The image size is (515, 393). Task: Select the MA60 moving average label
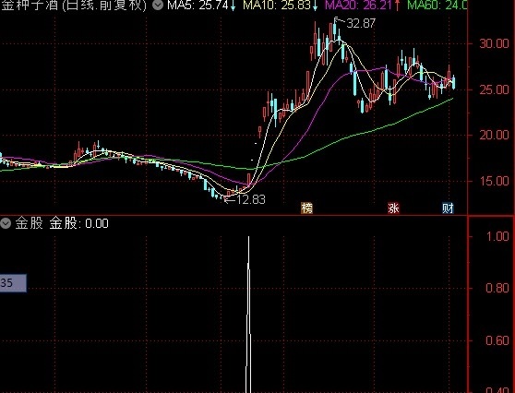click(x=437, y=6)
